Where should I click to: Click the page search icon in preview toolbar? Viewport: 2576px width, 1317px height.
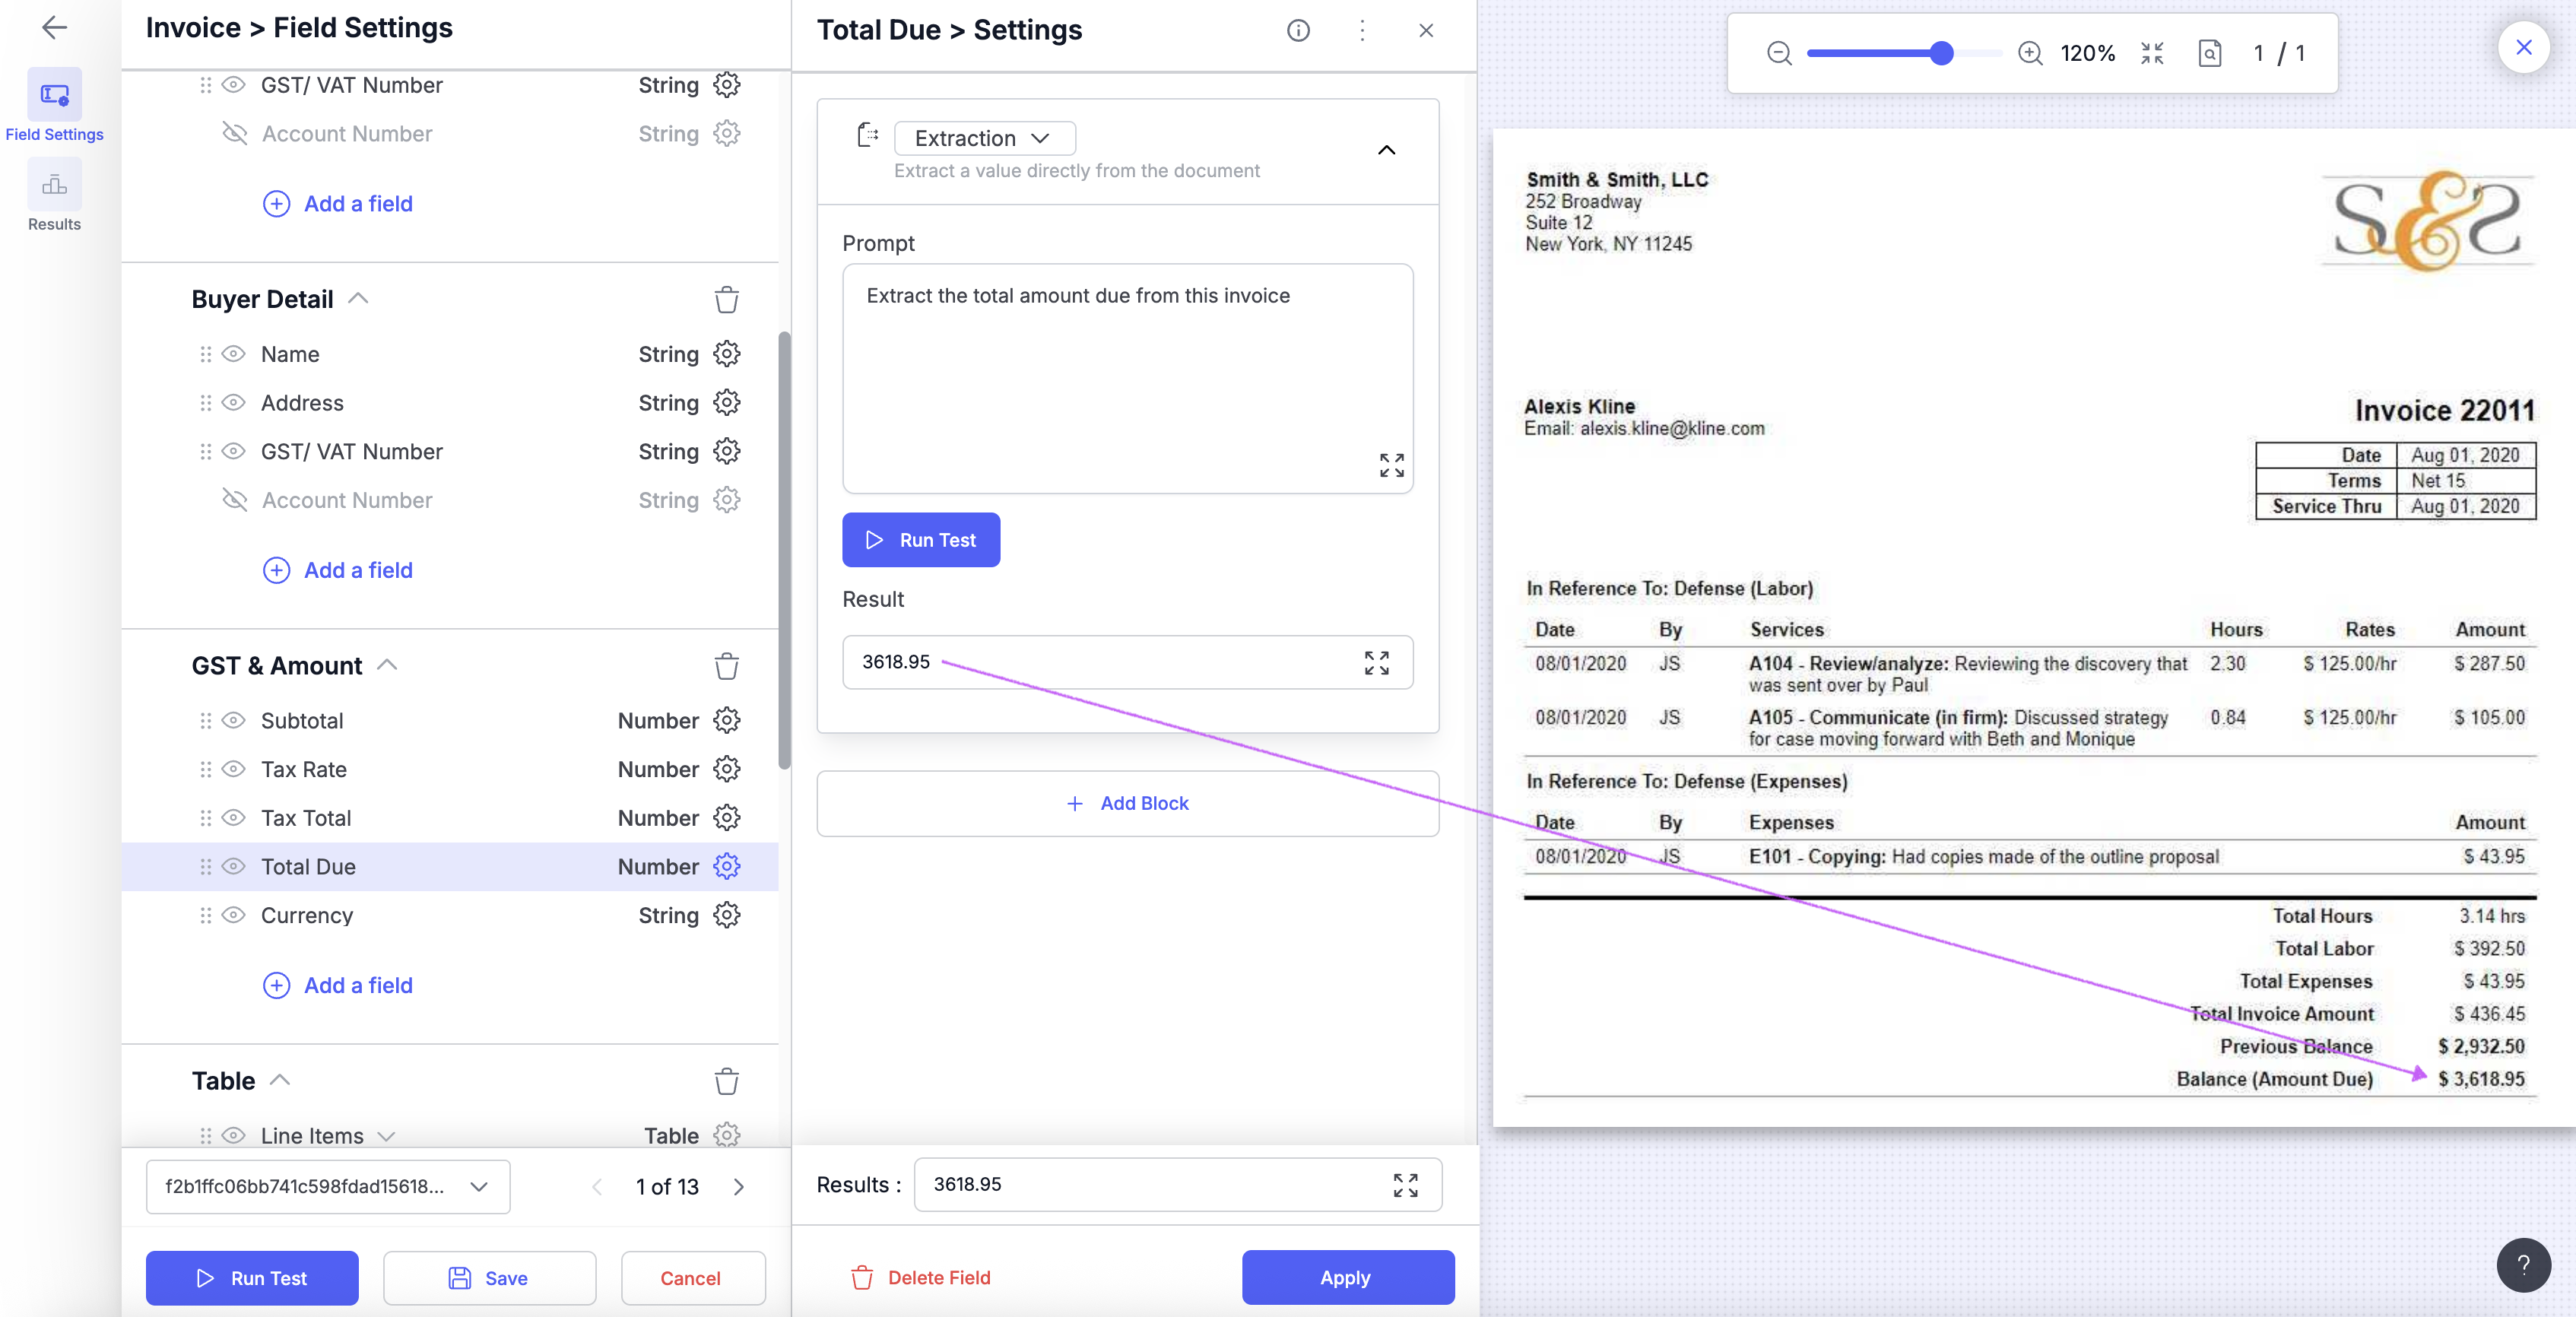point(2210,53)
